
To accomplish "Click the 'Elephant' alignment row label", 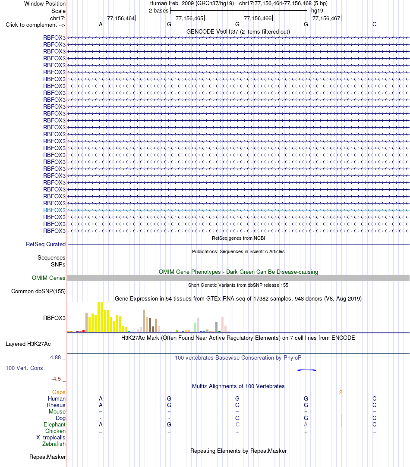I will coord(54,424).
